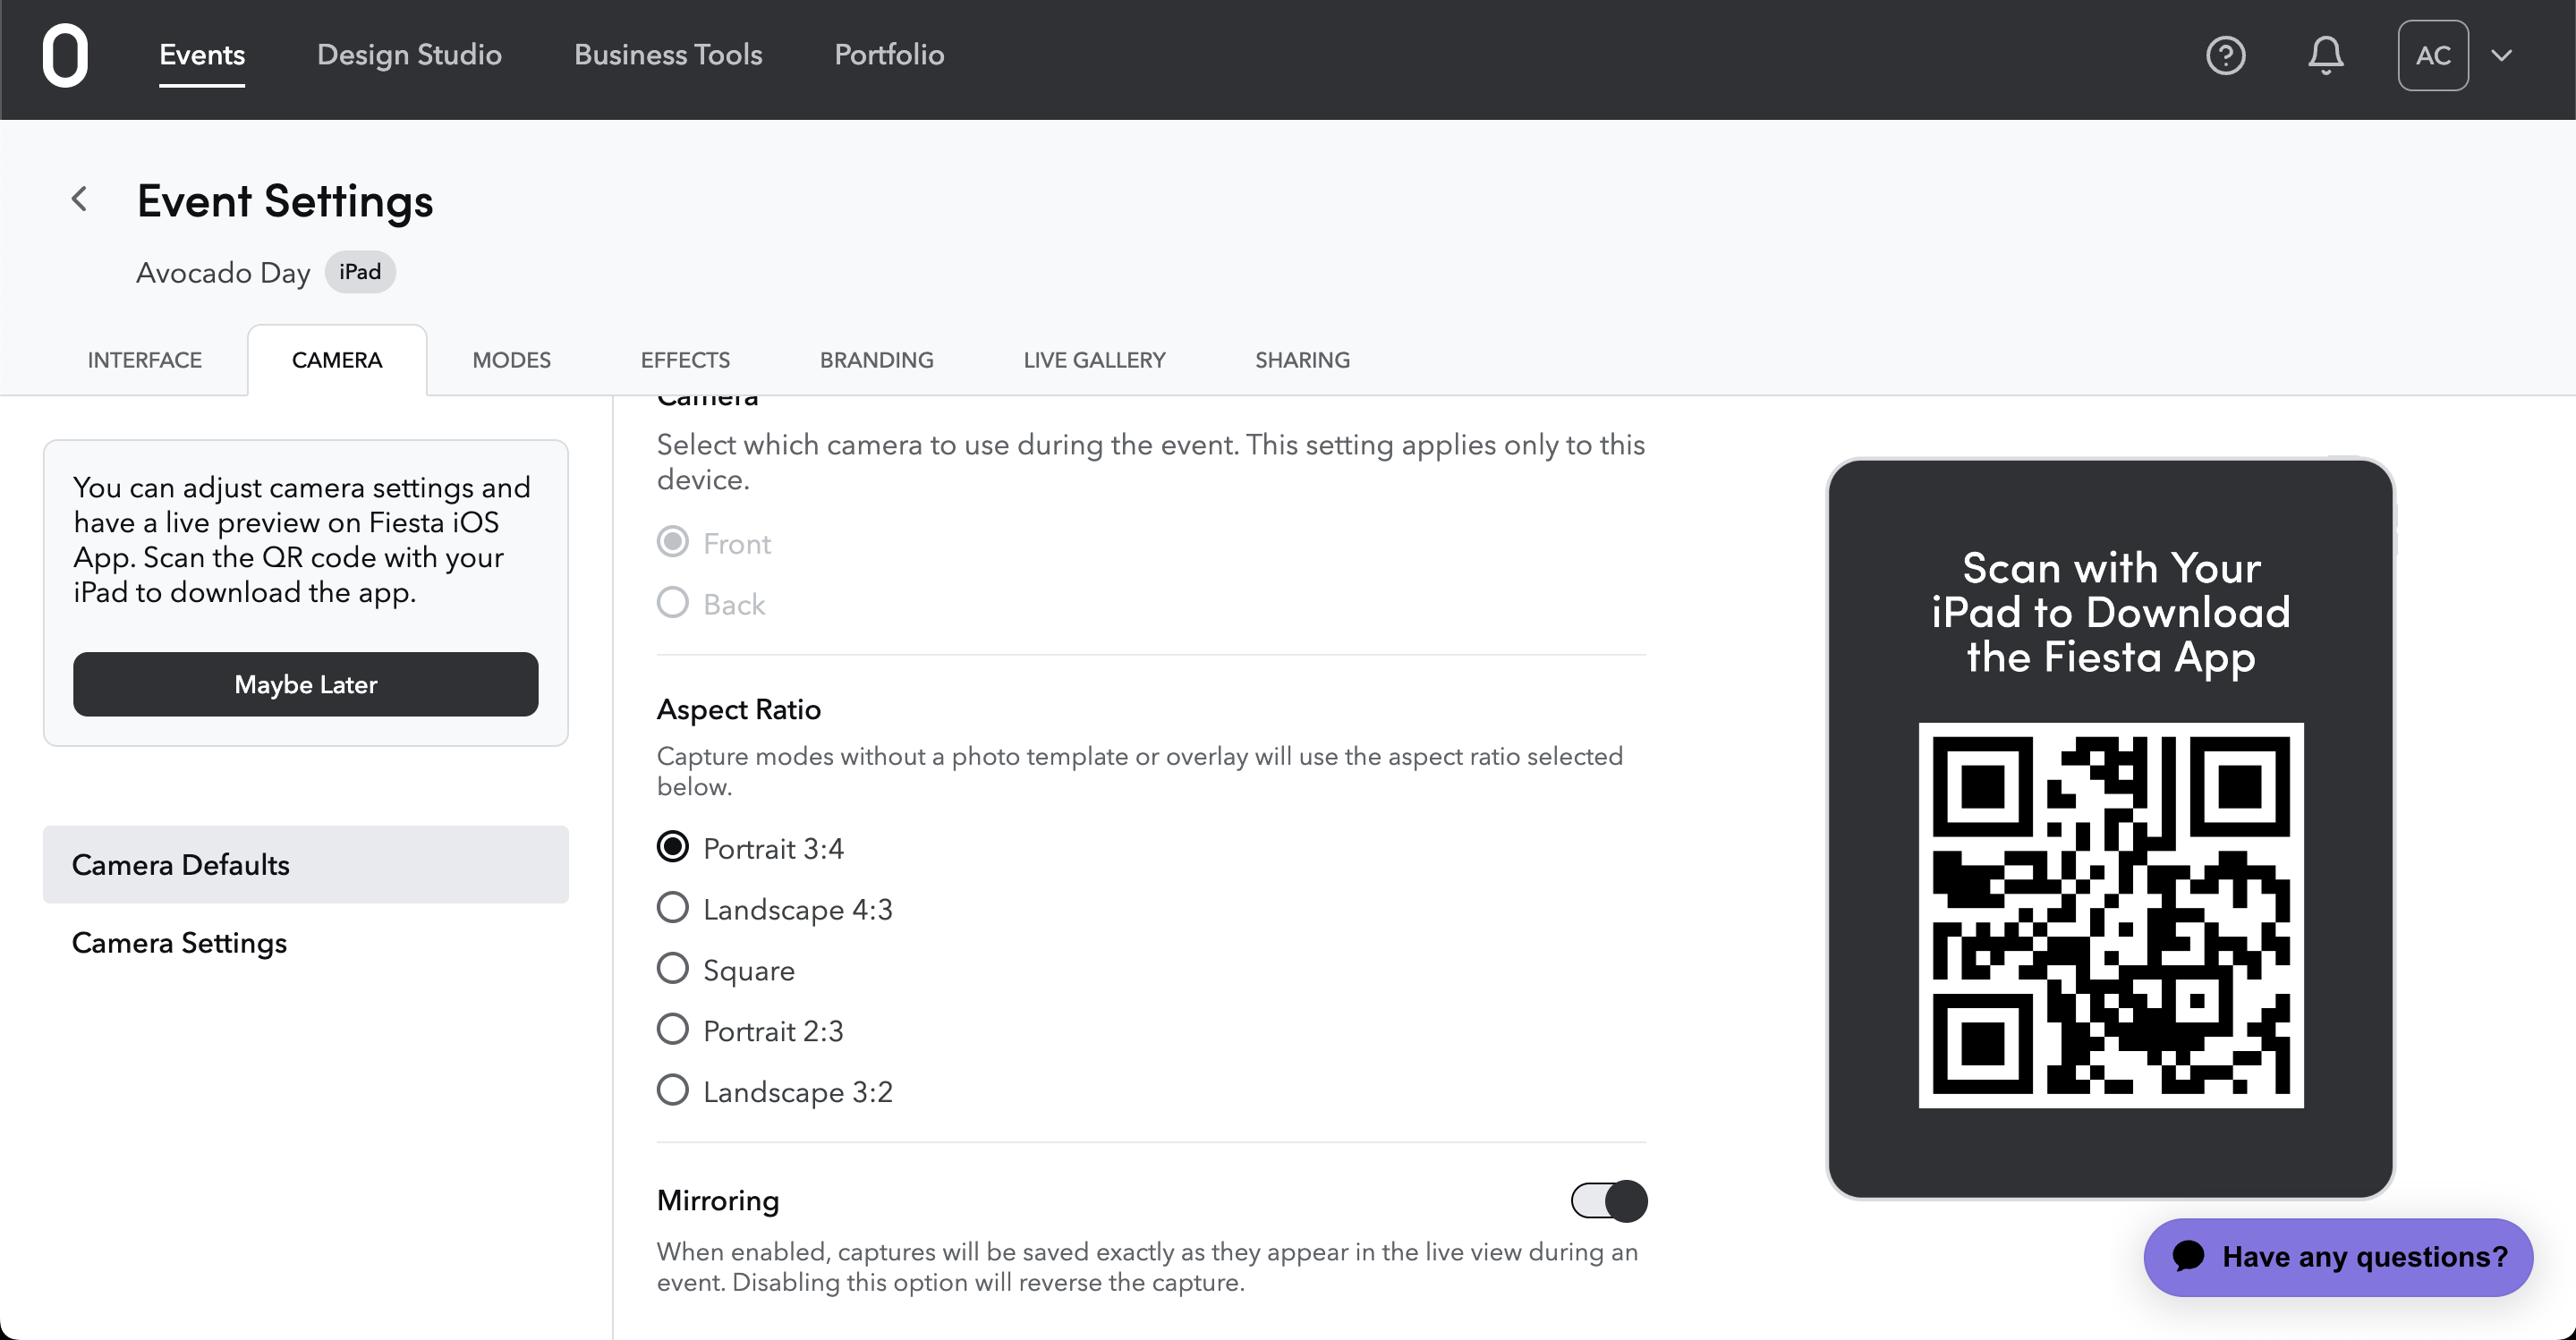
Task: Choose Portrait 2:3 aspect ratio
Action: coord(673,1030)
